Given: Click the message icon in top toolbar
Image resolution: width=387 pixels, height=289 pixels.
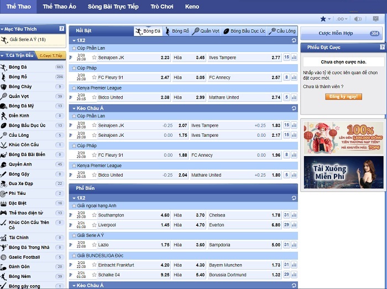Looking at the screenshot, I should coord(375,19).
